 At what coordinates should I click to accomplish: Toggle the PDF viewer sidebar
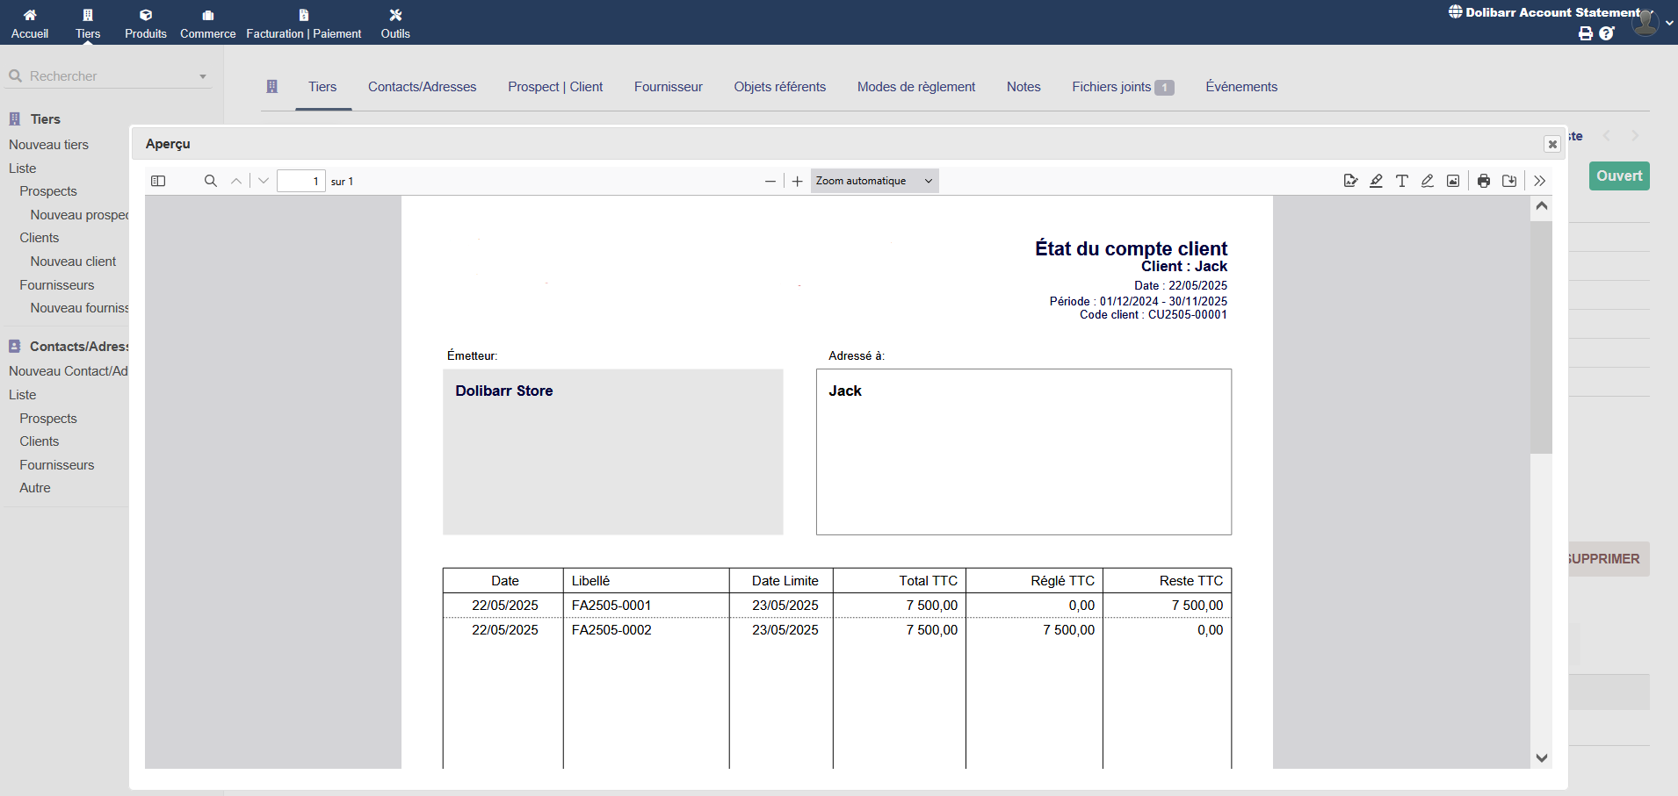click(158, 181)
